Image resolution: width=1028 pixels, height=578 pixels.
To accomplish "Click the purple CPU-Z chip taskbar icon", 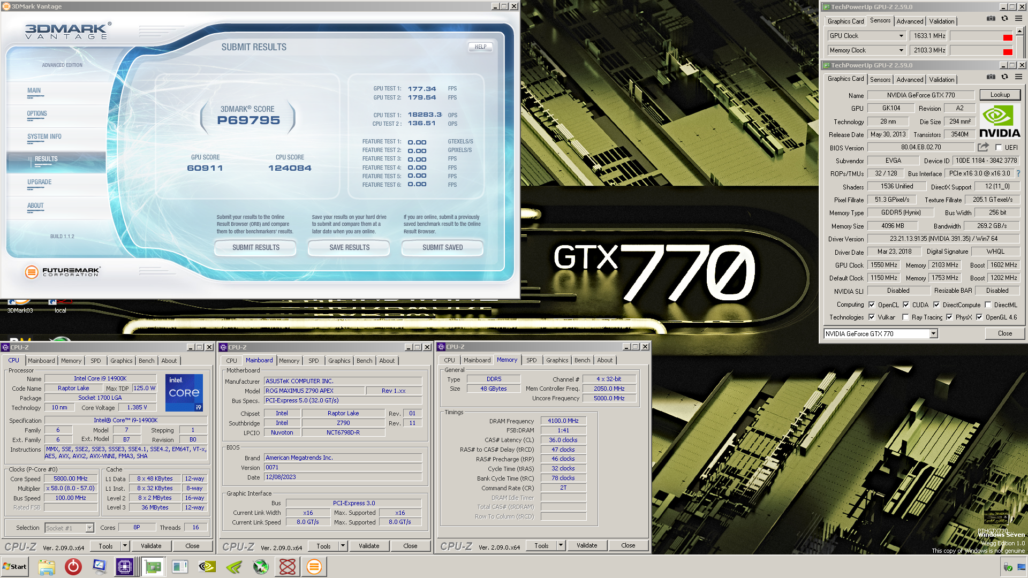I will pos(125,567).
